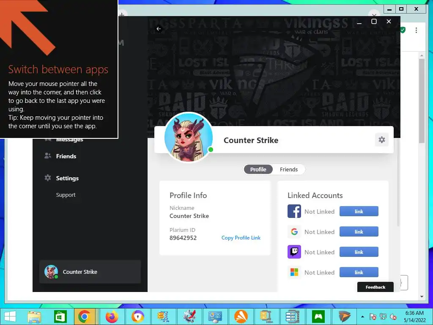Open the Avast orange icon in taskbar

pos(241,317)
